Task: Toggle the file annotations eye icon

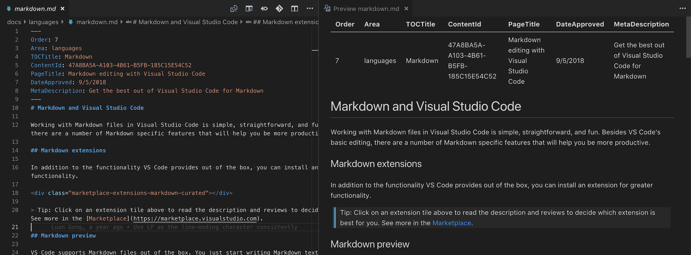Action: click(x=264, y=9)
